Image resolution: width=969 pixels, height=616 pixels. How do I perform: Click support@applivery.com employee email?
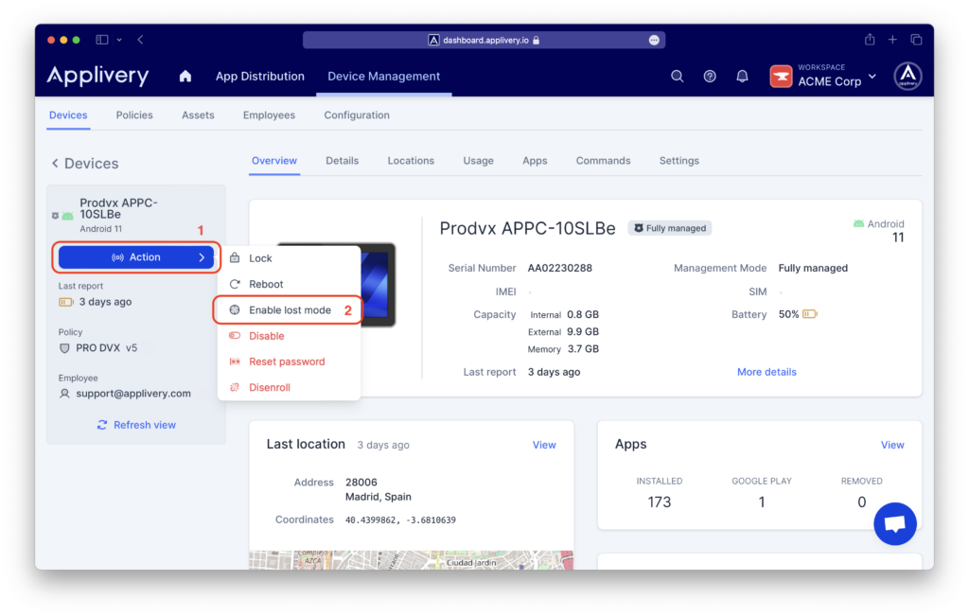(x=133, y=394)
